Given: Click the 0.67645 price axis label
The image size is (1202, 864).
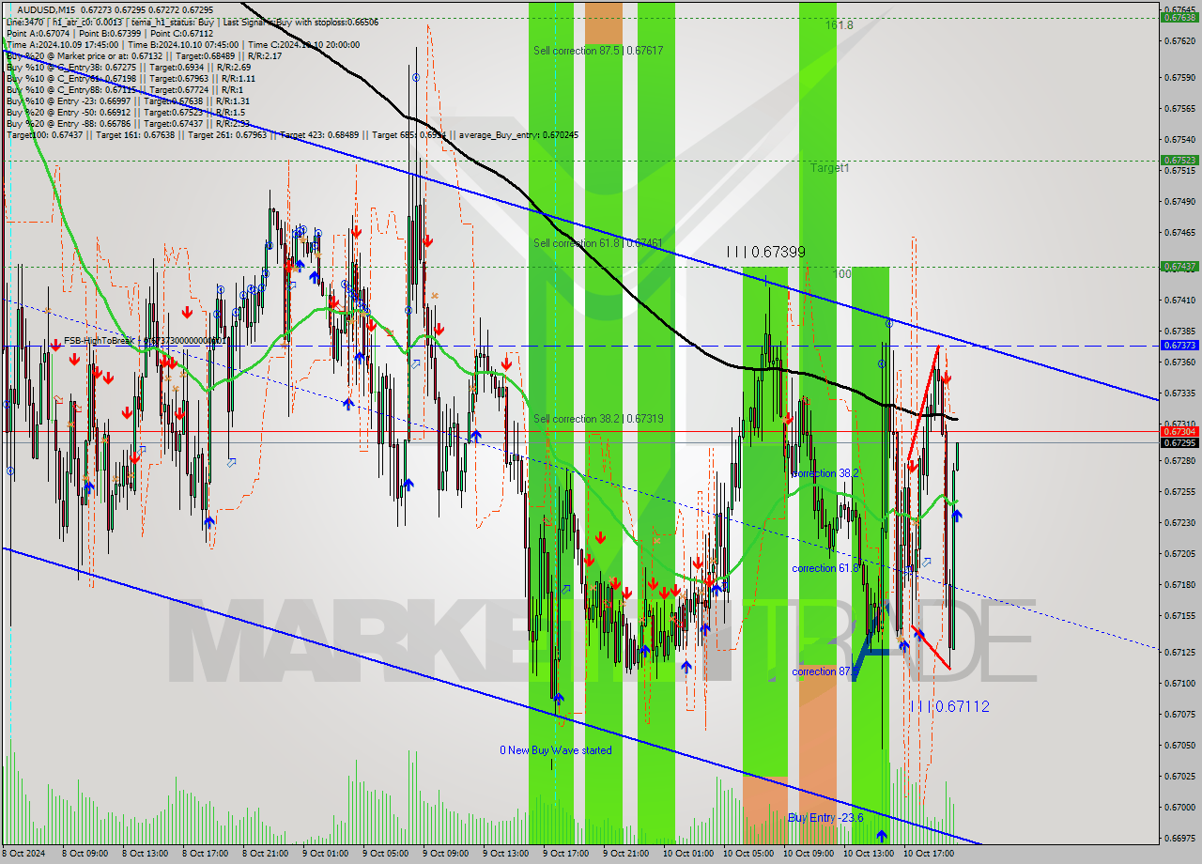Looking at the screenshot, I should tap(1179, 9).
